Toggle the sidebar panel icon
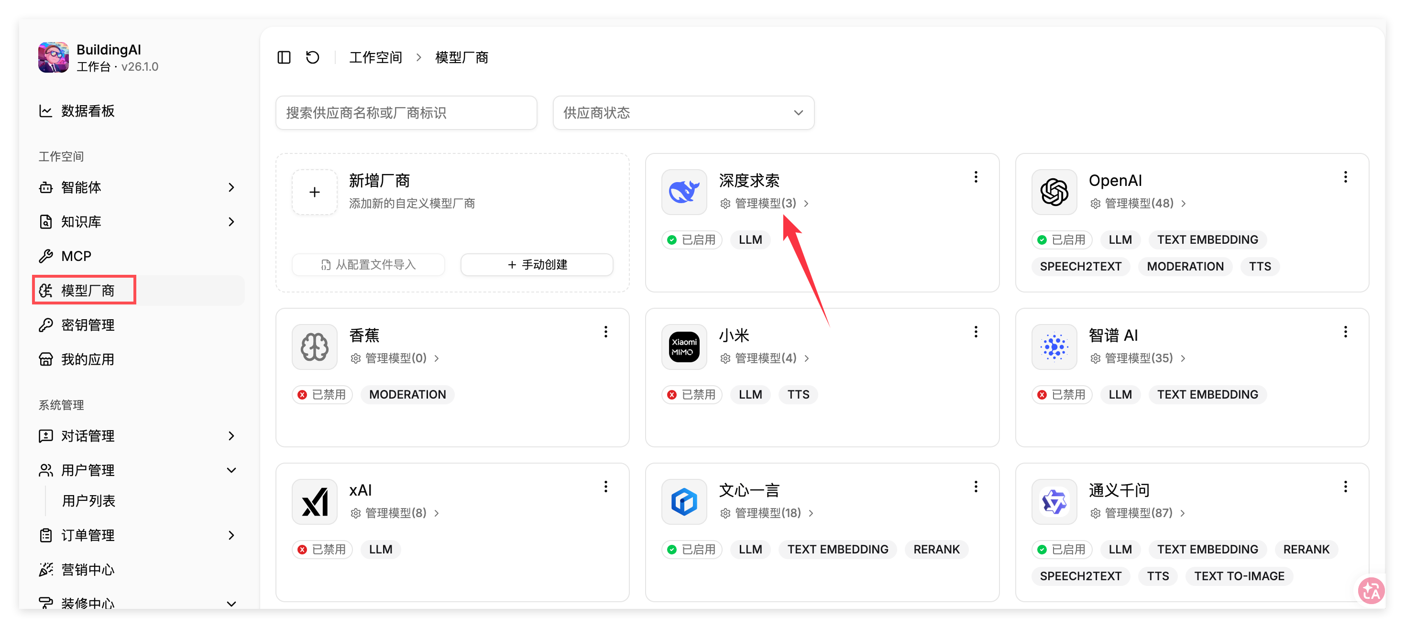 pos(284,57)
